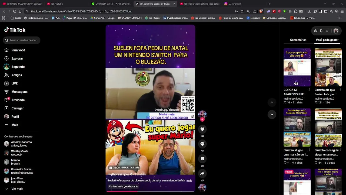This screenshot has width=346, height=195.
Task: Open new browser tab plus button
Action: [x=269, y=4]
